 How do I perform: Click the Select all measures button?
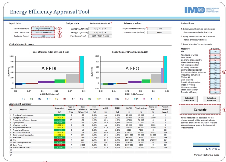189,99
